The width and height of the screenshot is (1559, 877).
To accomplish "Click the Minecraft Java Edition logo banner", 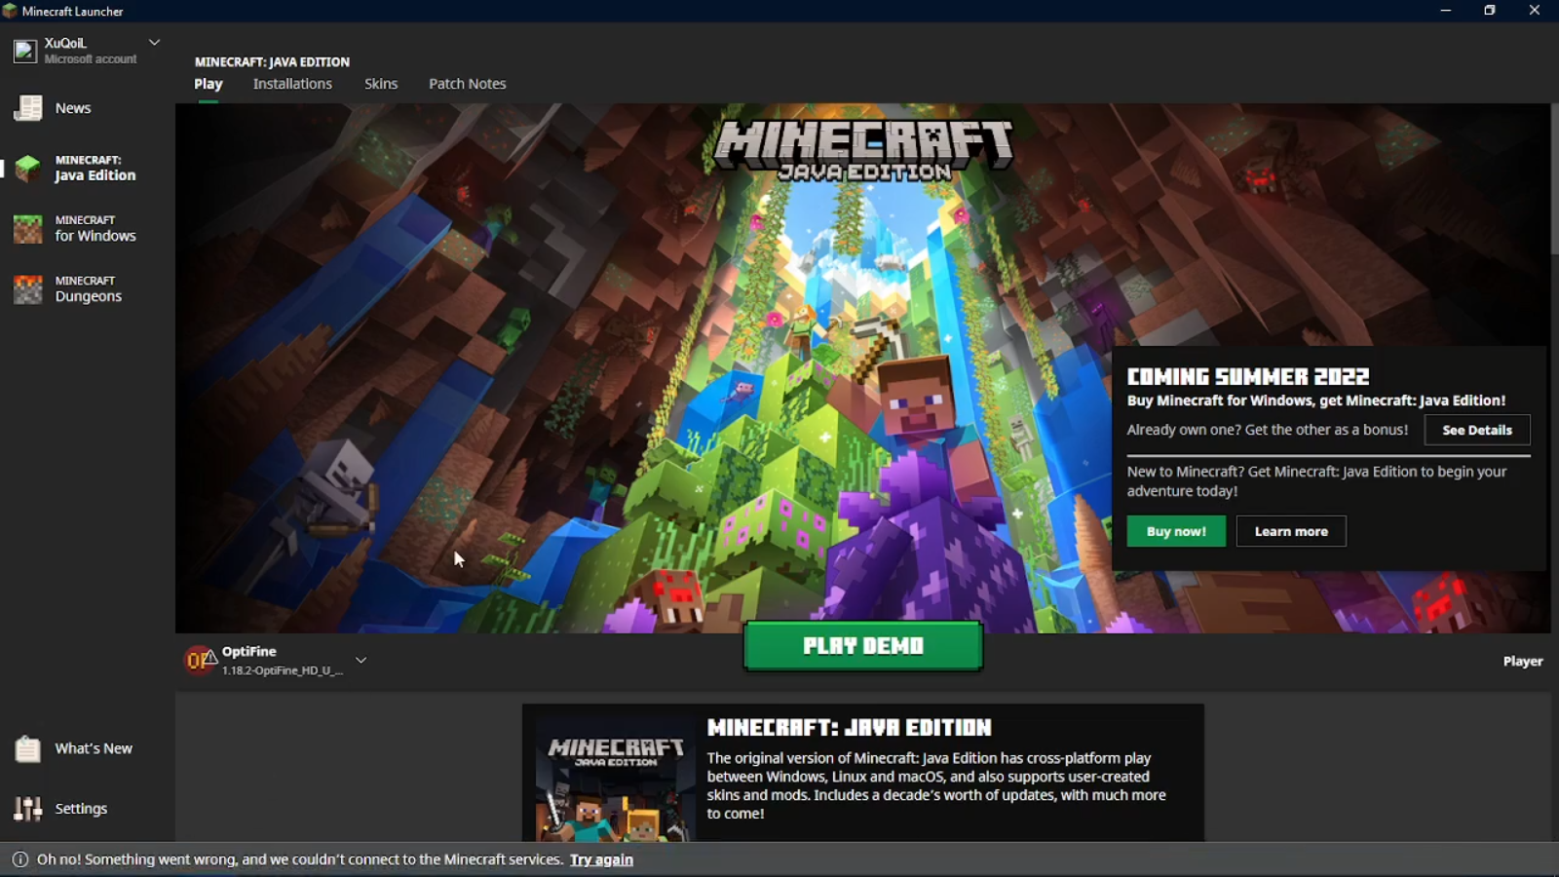I will (863, 149).
